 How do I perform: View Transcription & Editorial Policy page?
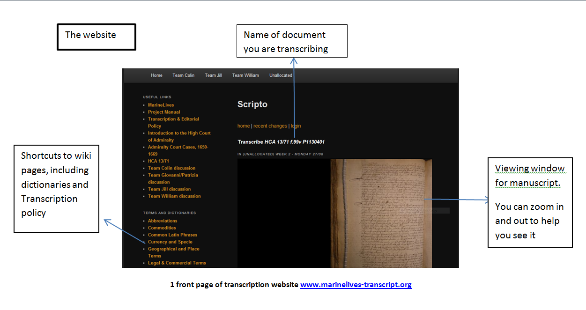pyautogui.click(x=173, y=119)
